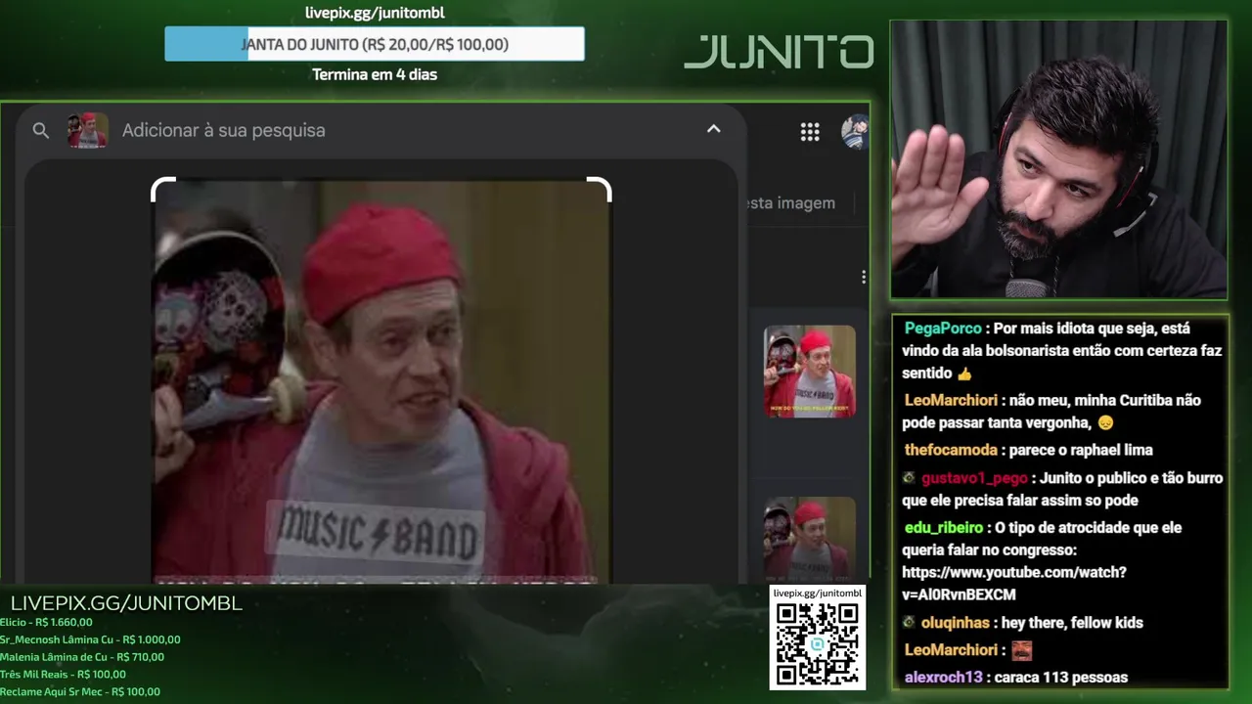Viewport: 1252px width, 704px height.
Task: Click the top-right crop corner handle
Action: pyautogui.click(x=600, y=190)
